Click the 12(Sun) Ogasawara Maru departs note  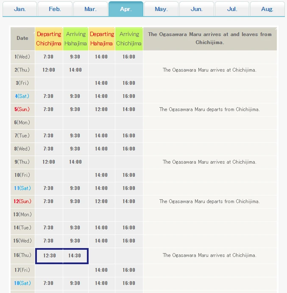(x=209, y=201)
